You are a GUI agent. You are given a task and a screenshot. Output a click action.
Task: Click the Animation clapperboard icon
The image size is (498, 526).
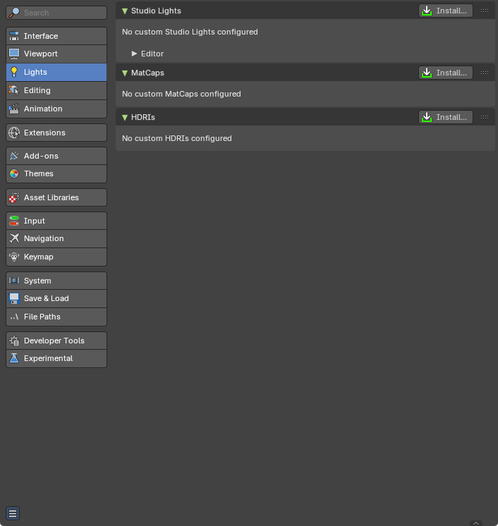tap(14, 109)
